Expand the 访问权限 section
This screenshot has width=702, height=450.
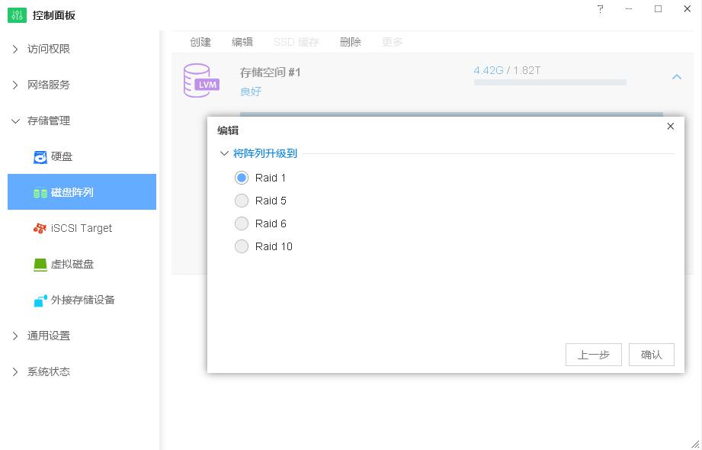(x=15, y=50)
